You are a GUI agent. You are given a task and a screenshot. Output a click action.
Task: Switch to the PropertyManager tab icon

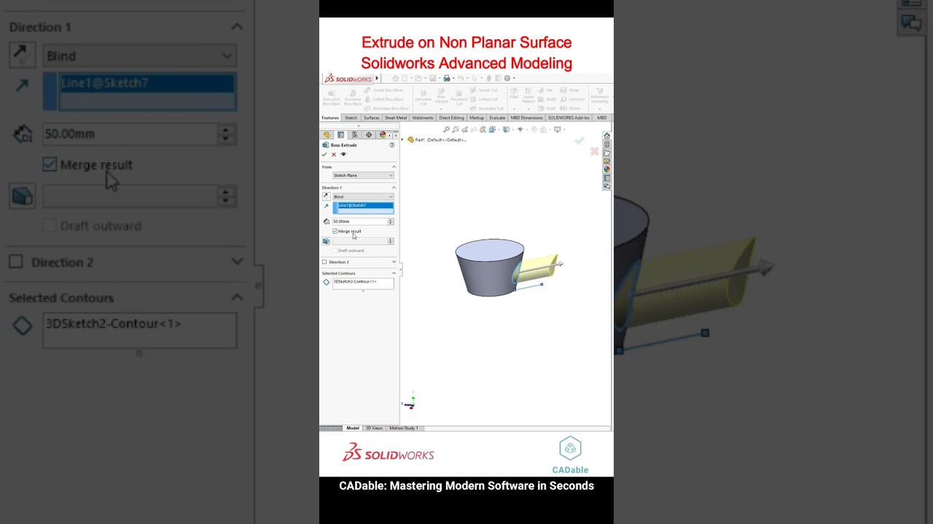point(340,135)
